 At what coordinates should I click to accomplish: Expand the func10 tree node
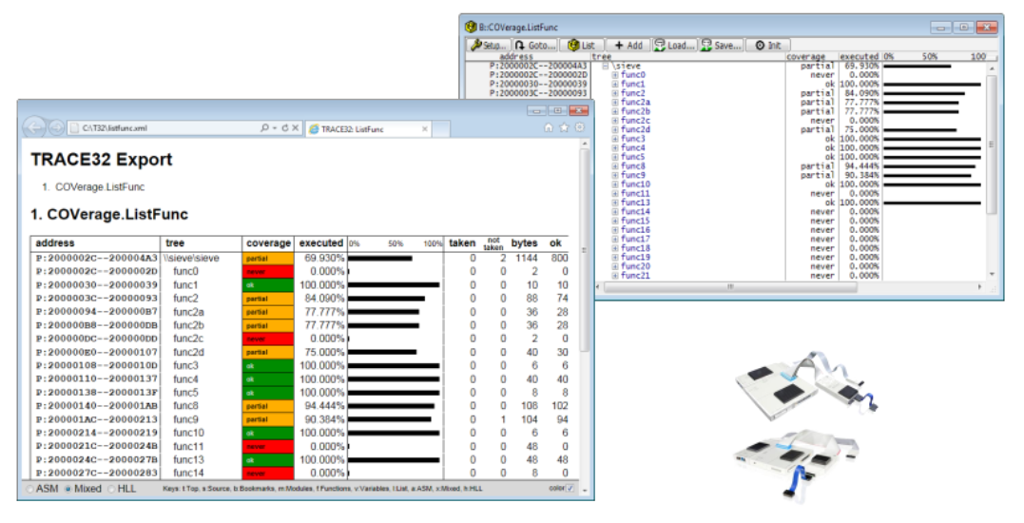[x=614, y=184]
